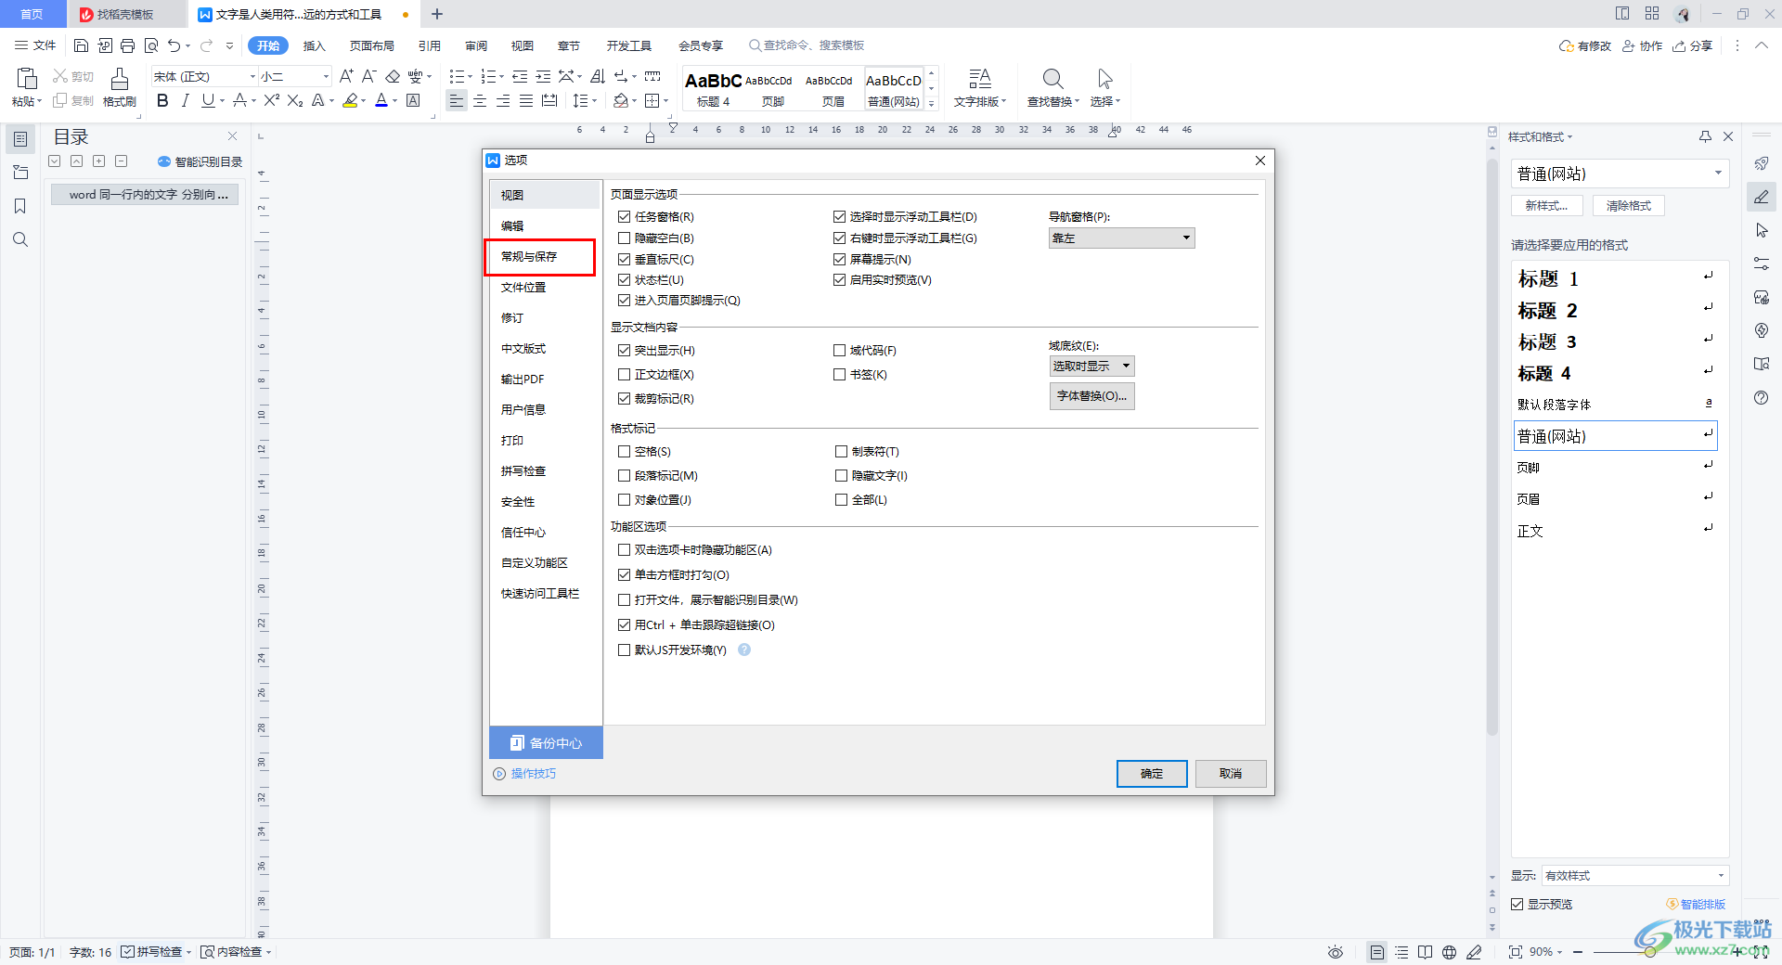Viewport: 1782px width, 965px height.
Task: Click the justify alignment icon
Action: (x=526, y=101)
